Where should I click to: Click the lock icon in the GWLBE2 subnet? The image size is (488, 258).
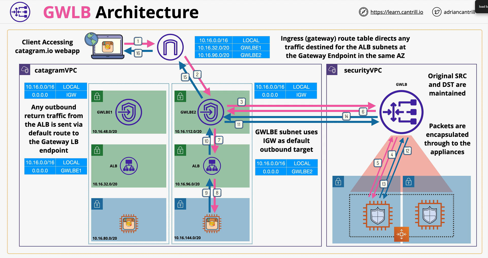[180, 96]
